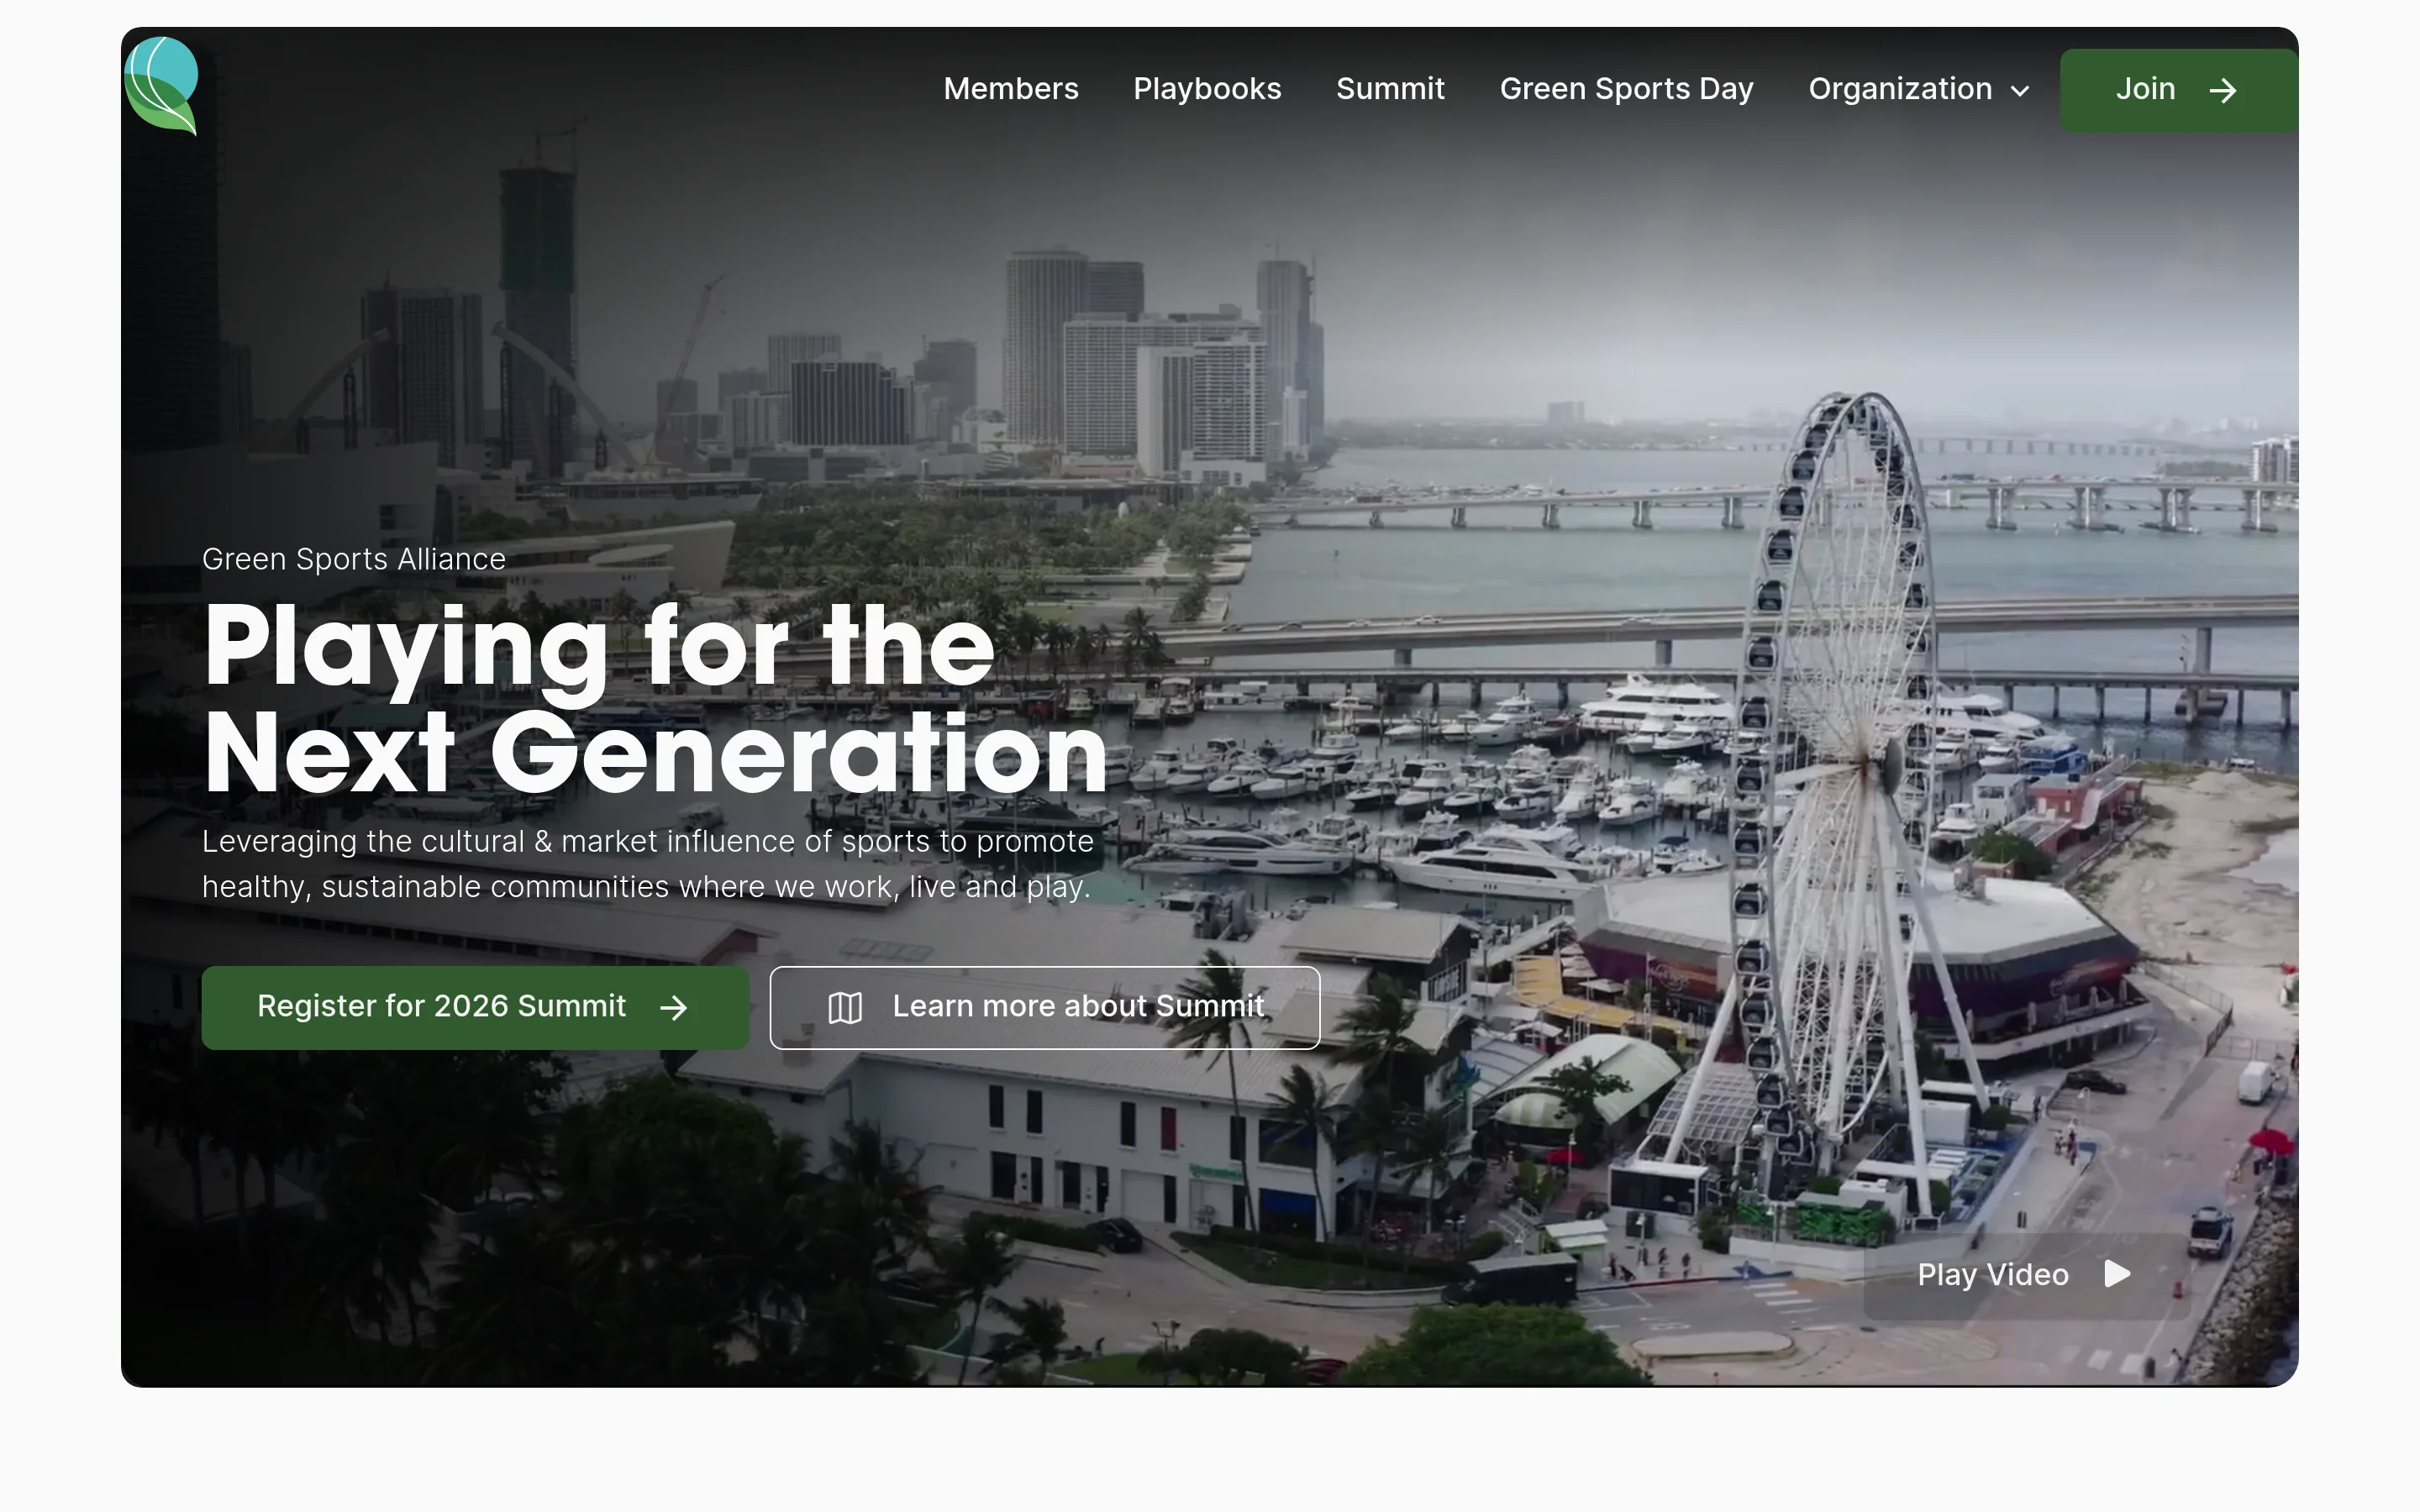Click the Green Sports Alliance eyebrow text
The height and width of the screenshot is (1512, 2420).
click(x=354, y=559)
